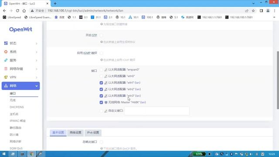Enable the IGMP 嗅探 checkbox

101,53
